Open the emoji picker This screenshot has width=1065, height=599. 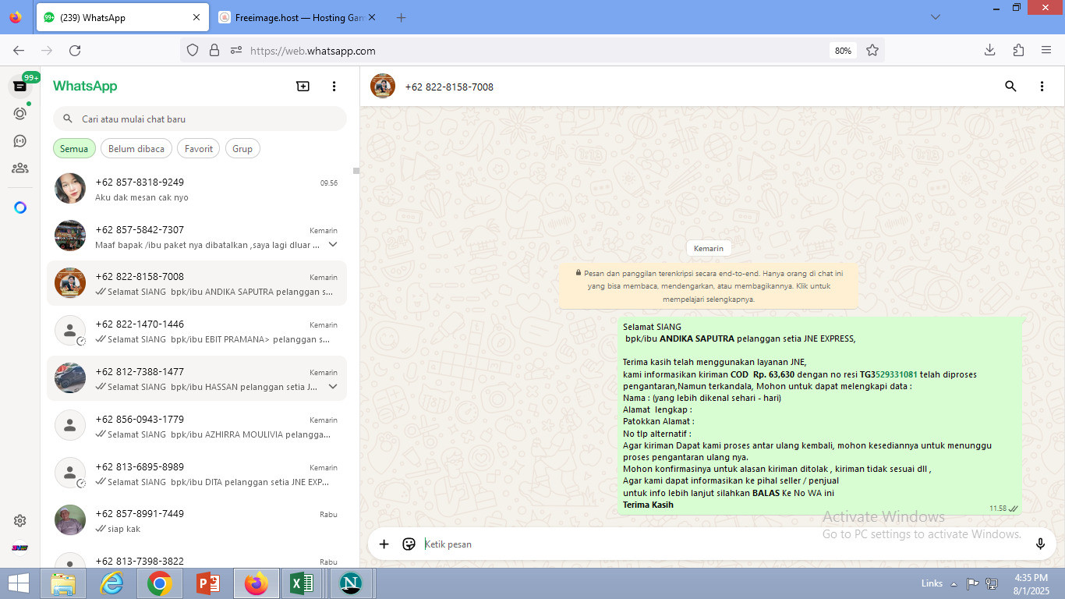[409, 544]
